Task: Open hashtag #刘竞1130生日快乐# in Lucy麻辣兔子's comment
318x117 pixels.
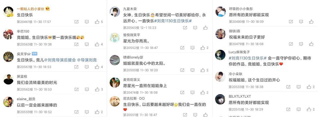Action: 248,58
